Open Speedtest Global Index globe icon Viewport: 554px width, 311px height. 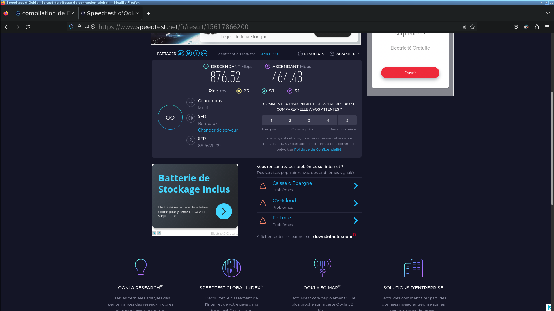click(232, 268)
